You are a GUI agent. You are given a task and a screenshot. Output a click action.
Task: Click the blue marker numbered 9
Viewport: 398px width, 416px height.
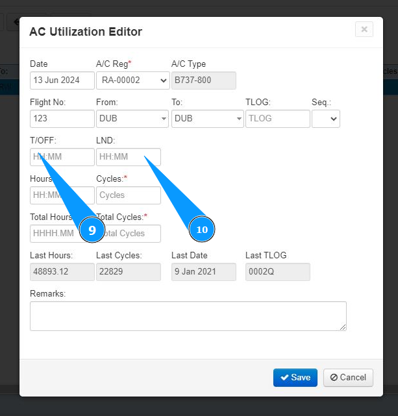pyautogui.click(x=92, y=230)
